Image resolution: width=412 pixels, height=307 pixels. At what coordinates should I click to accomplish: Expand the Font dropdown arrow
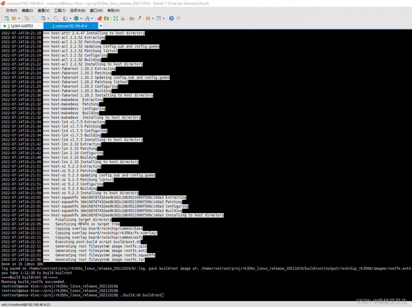[x=92, y=18]
